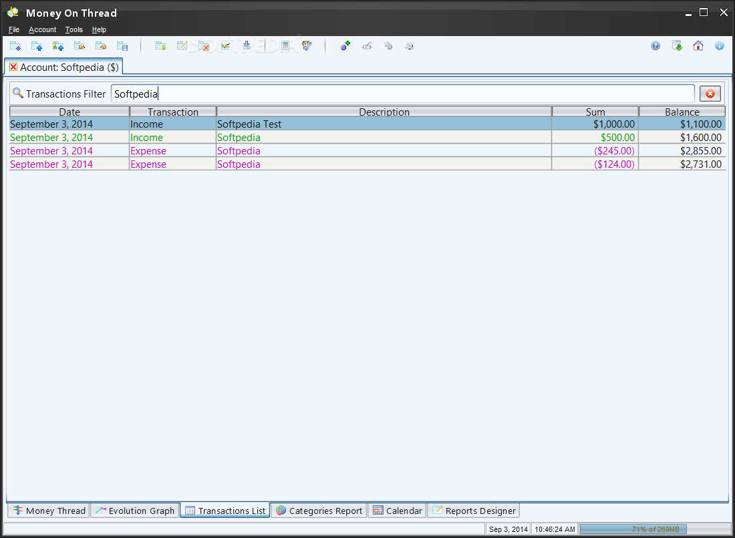This screenshot has width=735, height=538.
Task: Switch to the Evolution Graph tab
Action: (x=135, y=511)
